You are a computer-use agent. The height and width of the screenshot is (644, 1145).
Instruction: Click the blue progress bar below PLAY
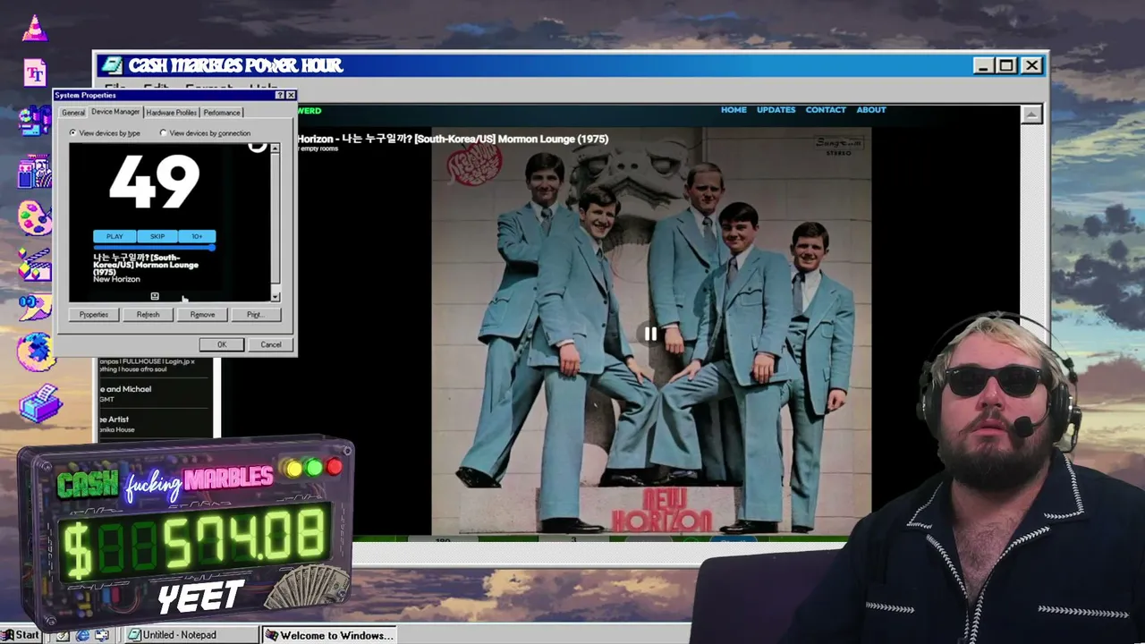point(155,247)
